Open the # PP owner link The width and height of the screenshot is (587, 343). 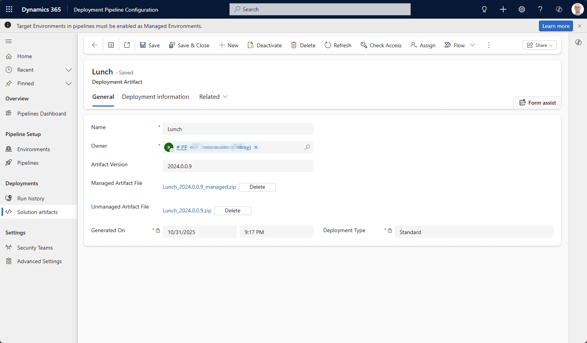tap(213, 147)
